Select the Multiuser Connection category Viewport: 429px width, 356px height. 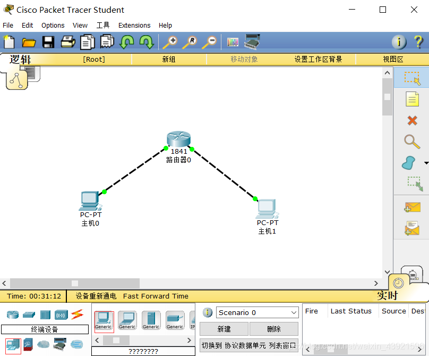click(x=76, y=344)
